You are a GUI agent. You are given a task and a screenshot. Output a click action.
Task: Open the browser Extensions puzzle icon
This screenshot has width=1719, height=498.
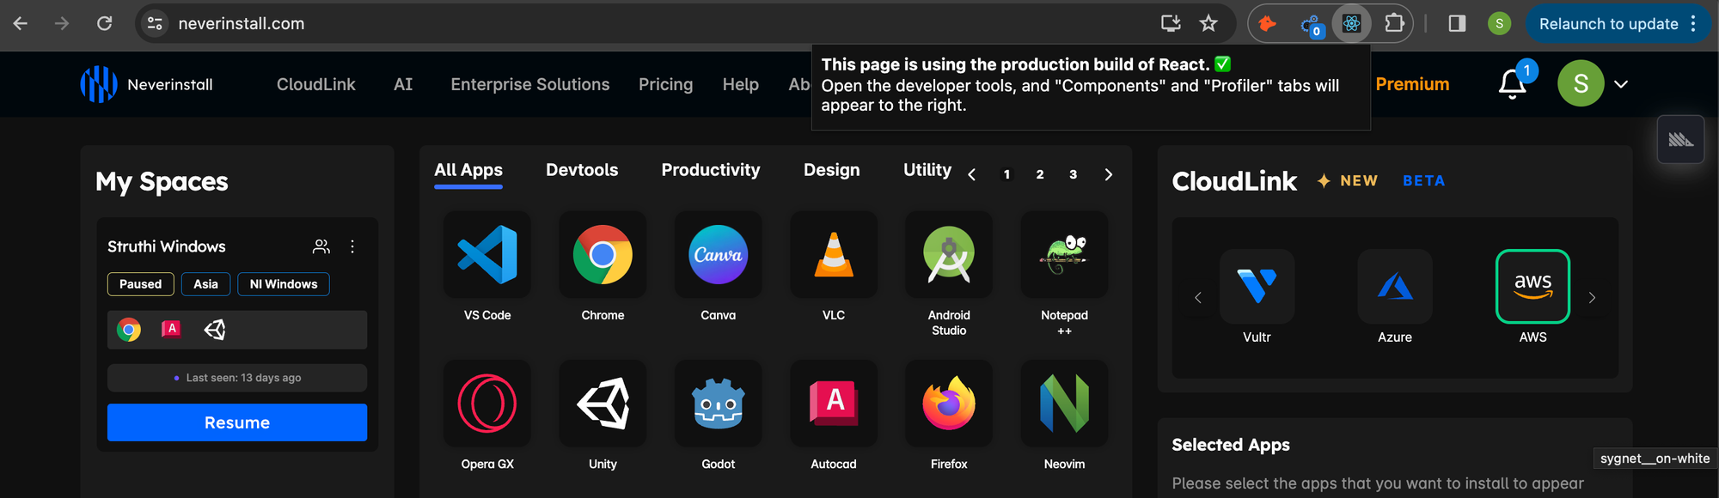[1394, 24]
